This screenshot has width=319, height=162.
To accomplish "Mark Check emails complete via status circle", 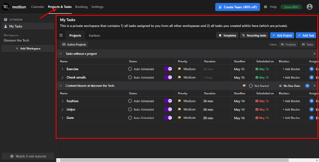I will (x=130, y=77).
